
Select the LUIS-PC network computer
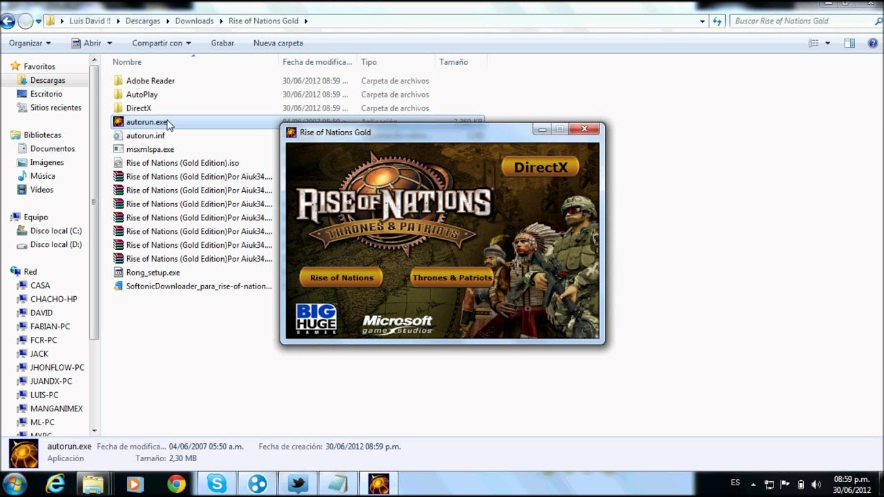44,395
